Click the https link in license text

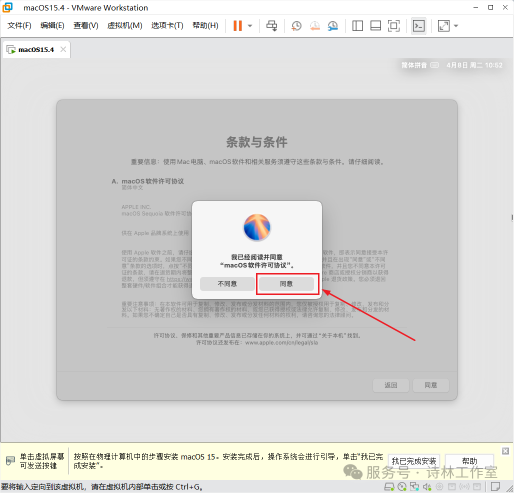(179, 279)
